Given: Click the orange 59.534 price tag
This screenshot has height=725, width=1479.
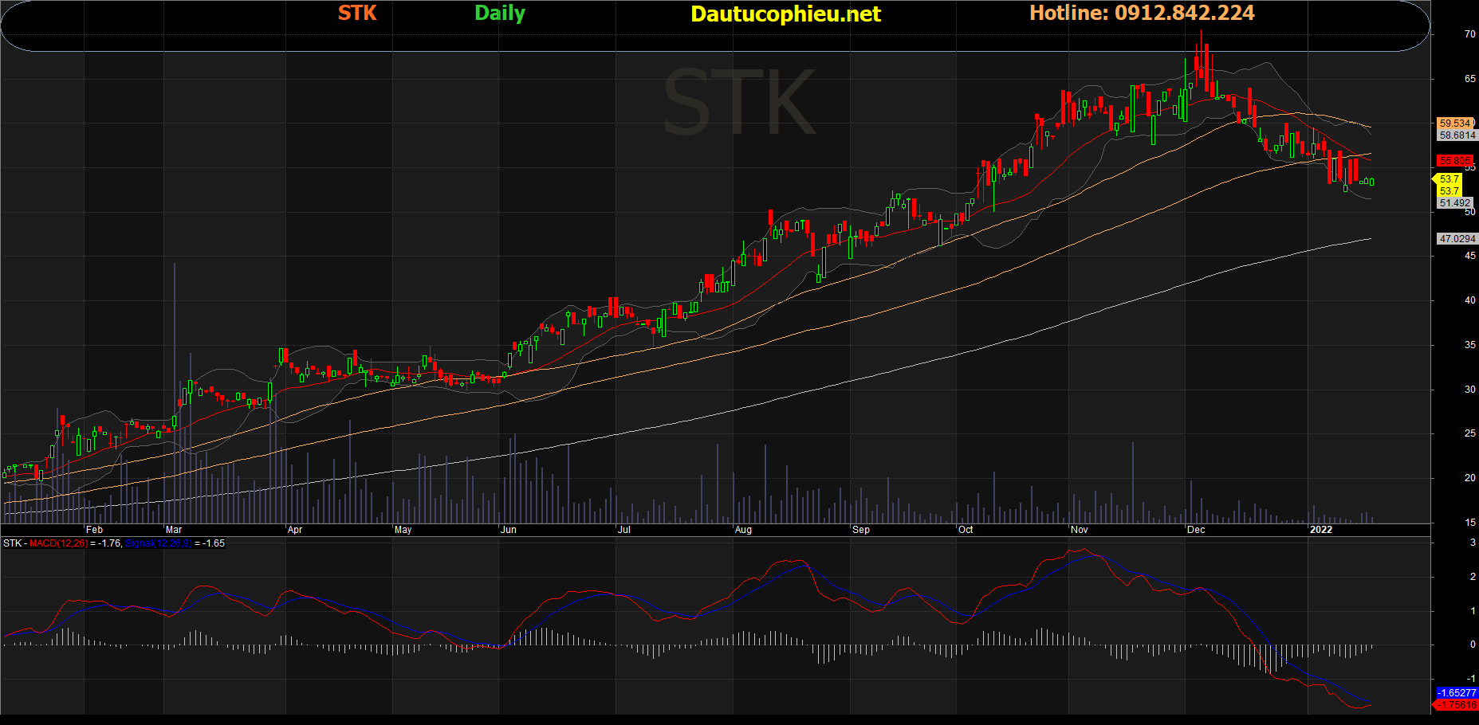Looking at the screenshot, I should pos(1455,123).
